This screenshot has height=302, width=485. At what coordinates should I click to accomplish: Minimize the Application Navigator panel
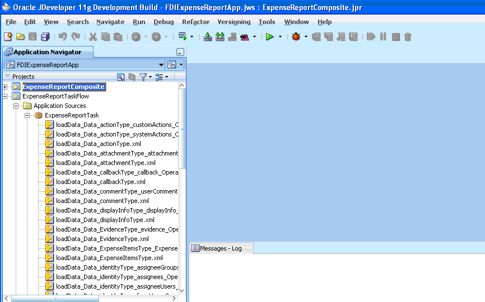click(180, 52)
